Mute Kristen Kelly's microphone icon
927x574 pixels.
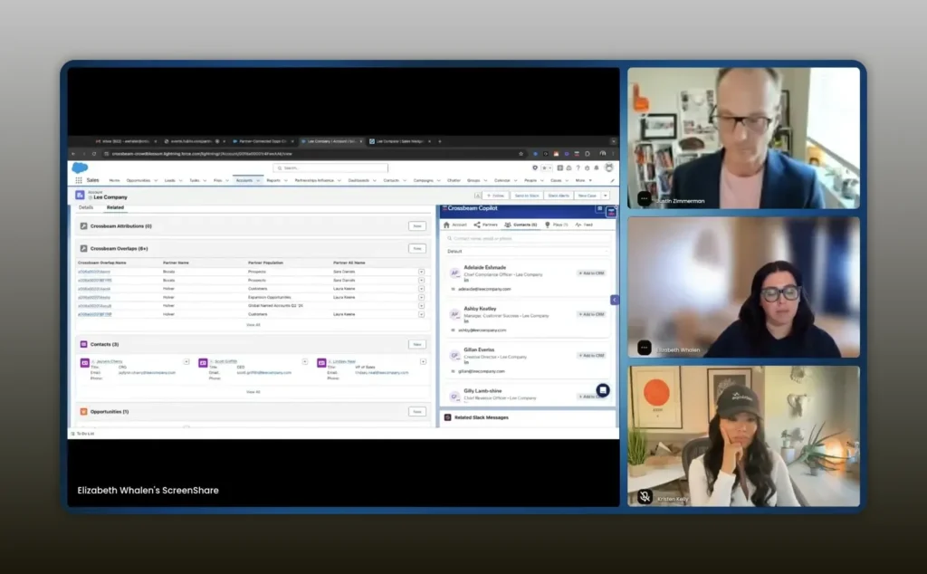(x=645, y=496)
